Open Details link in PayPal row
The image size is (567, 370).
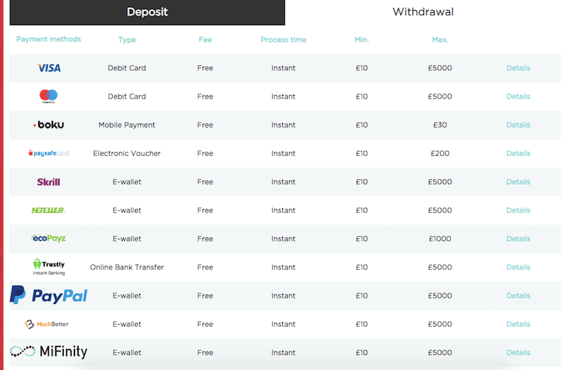[518, 296]
